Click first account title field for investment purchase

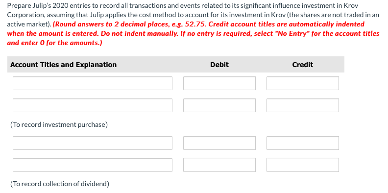(x=93, y=83)
